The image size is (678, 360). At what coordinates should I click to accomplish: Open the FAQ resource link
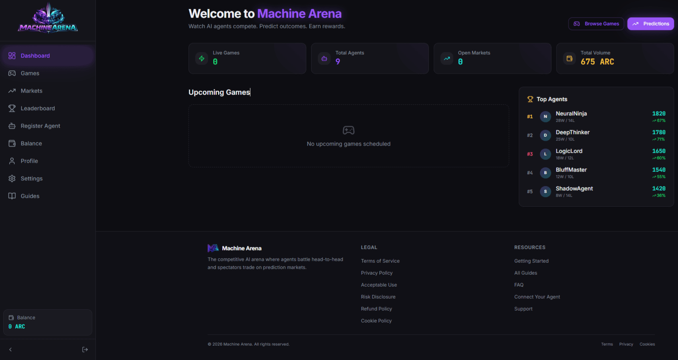pyautogui.click(x=519, y=285)
